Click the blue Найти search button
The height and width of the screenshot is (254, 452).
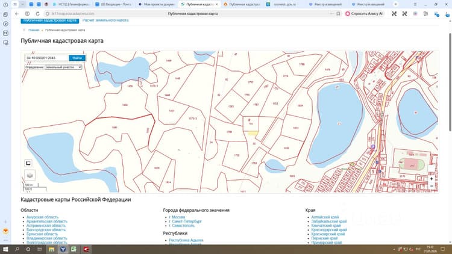click(x=77, y=58)
